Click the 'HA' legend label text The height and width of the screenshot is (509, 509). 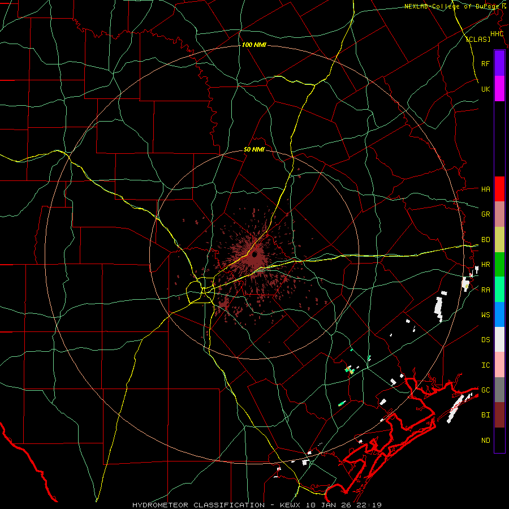coord(485,189)
